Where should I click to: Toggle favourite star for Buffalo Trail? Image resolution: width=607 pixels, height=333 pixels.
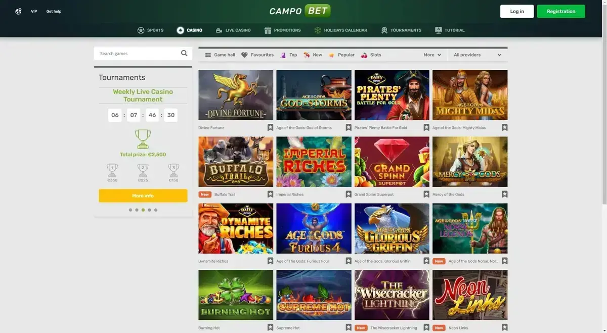pos(270,194)
